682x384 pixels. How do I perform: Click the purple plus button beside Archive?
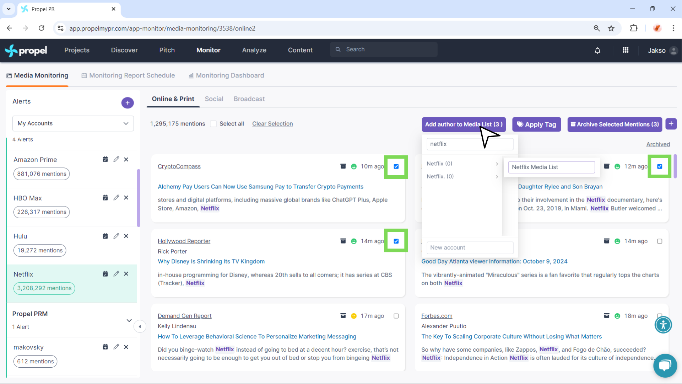tap(671, 124)
